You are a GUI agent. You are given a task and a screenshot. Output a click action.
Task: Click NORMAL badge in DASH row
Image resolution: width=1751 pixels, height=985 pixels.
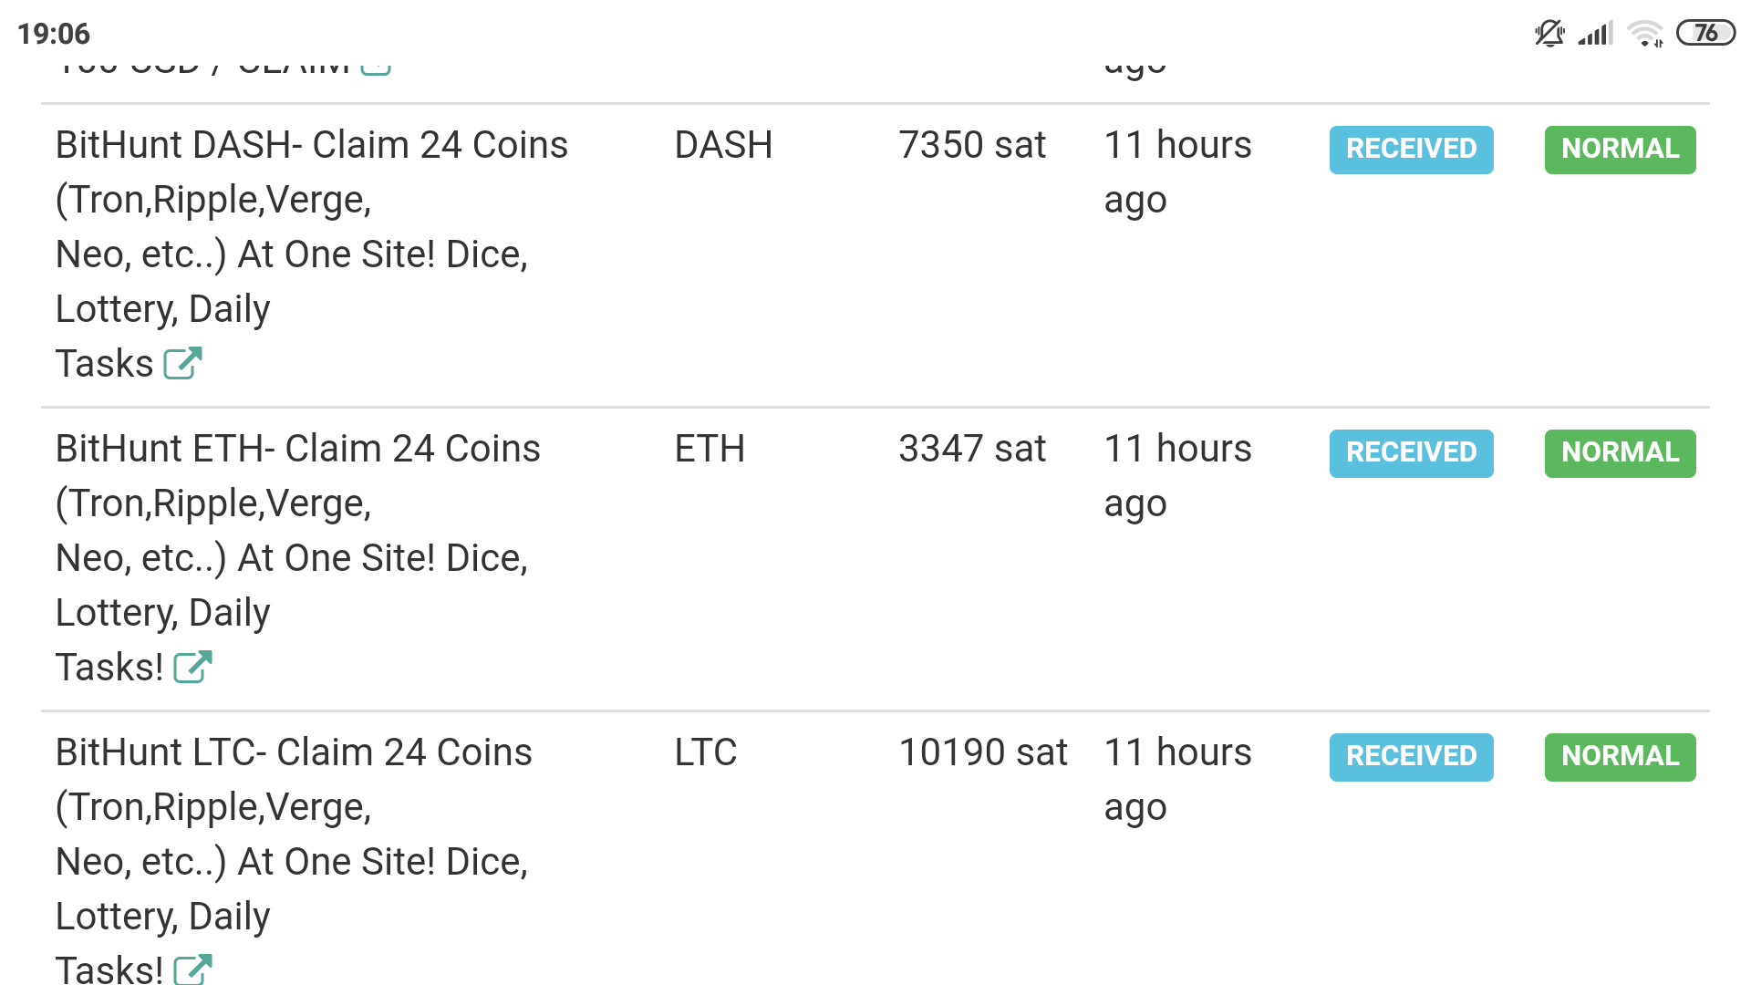pyautogui.click(x=1620, y=150)
